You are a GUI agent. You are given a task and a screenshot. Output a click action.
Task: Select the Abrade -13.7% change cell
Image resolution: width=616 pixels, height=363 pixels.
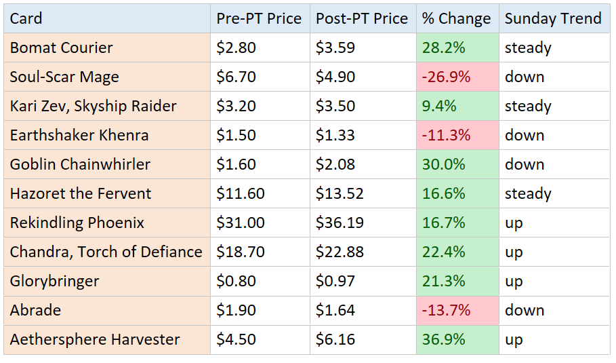(x=457, y=311)
